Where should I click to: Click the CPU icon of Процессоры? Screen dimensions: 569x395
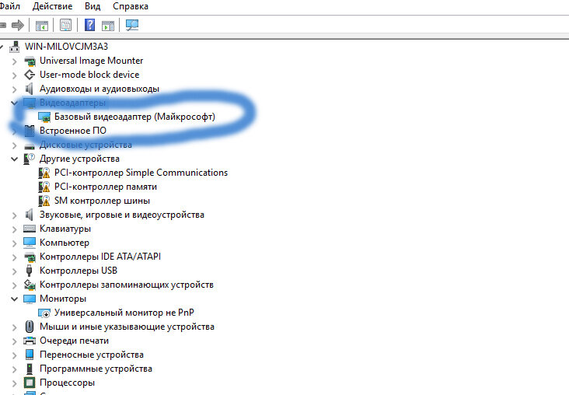tap(30, 383)
